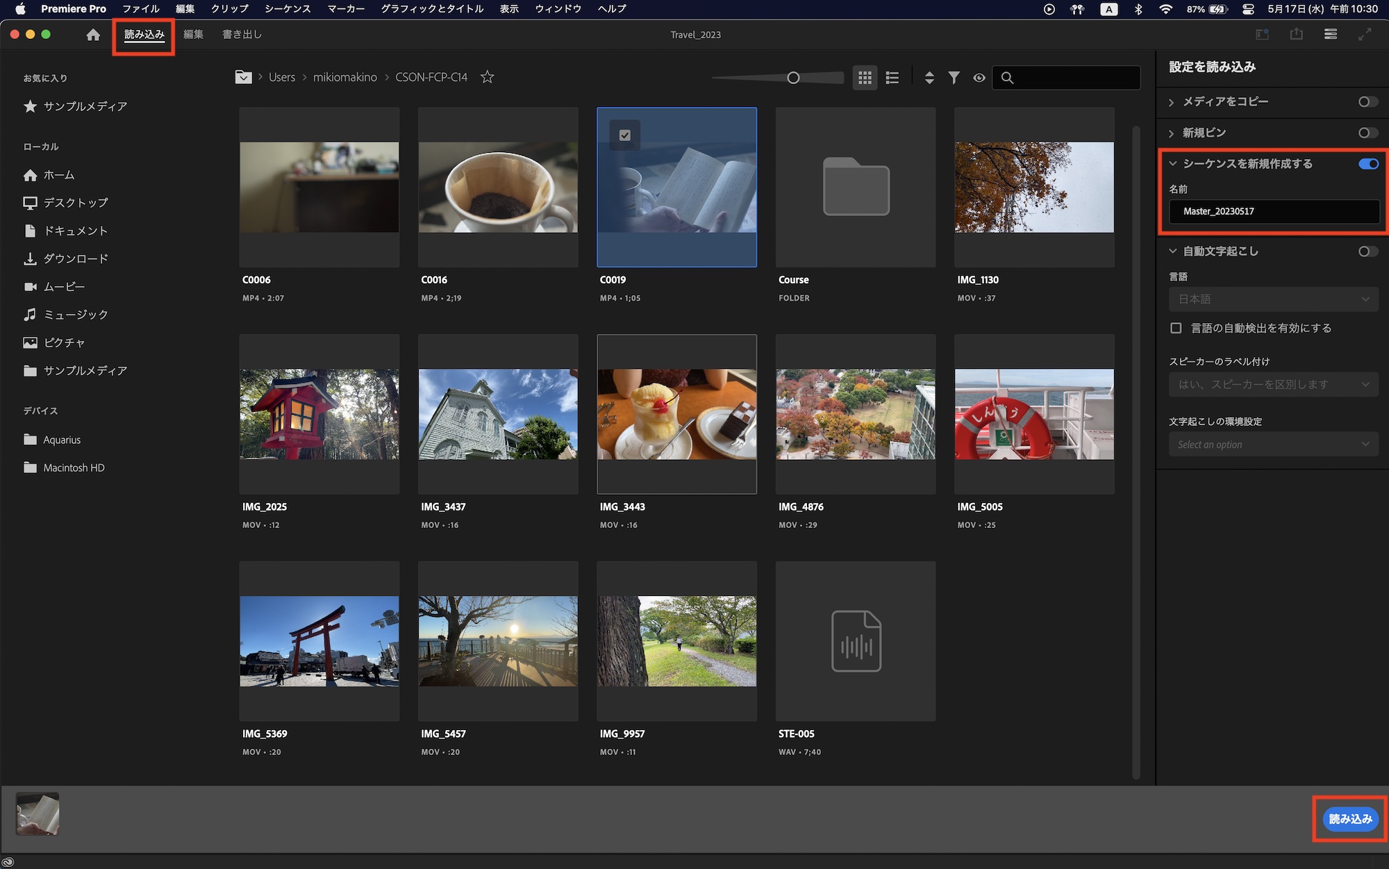Switch to list view icon
This screenshot has height=869, width=1389.
coord(892,78)
